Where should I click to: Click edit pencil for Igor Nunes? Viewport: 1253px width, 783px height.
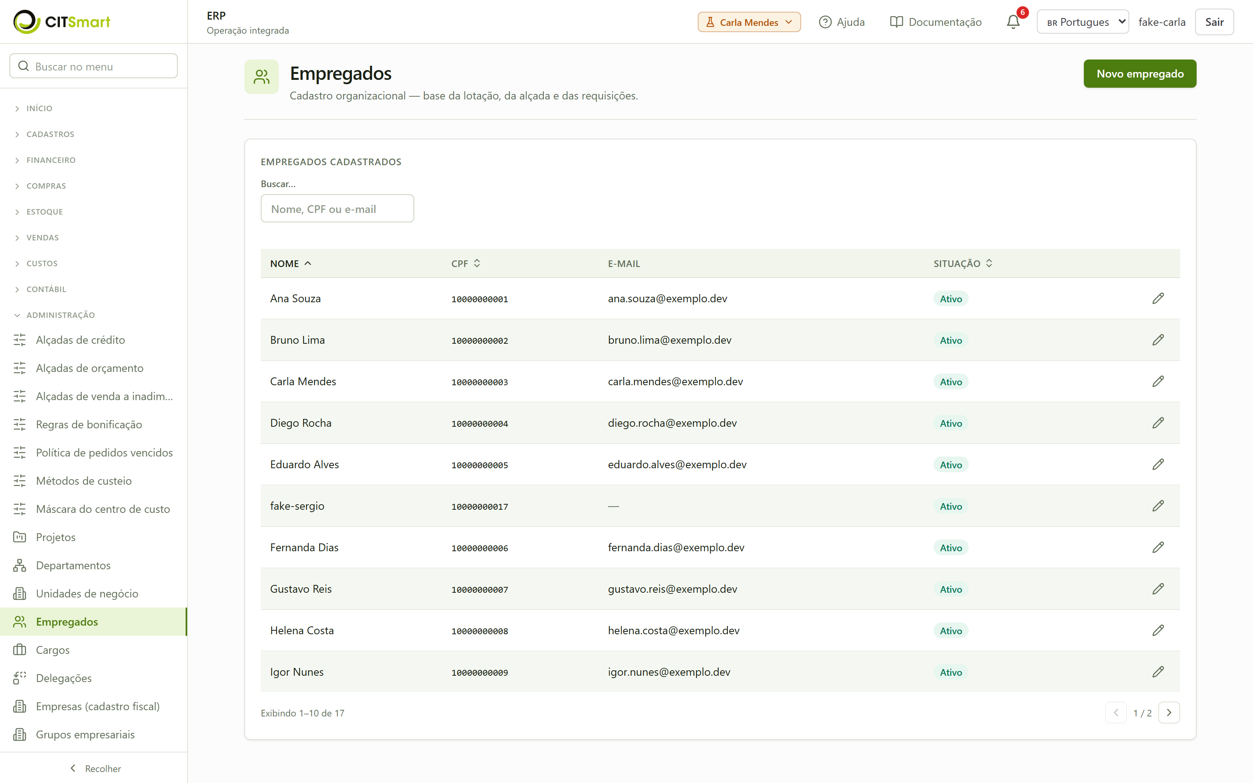coord(1158,672)
